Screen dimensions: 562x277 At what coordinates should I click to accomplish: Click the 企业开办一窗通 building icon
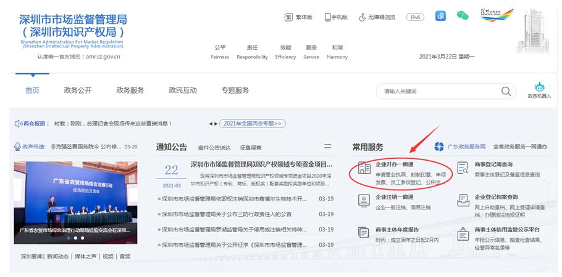click(364, 168)
